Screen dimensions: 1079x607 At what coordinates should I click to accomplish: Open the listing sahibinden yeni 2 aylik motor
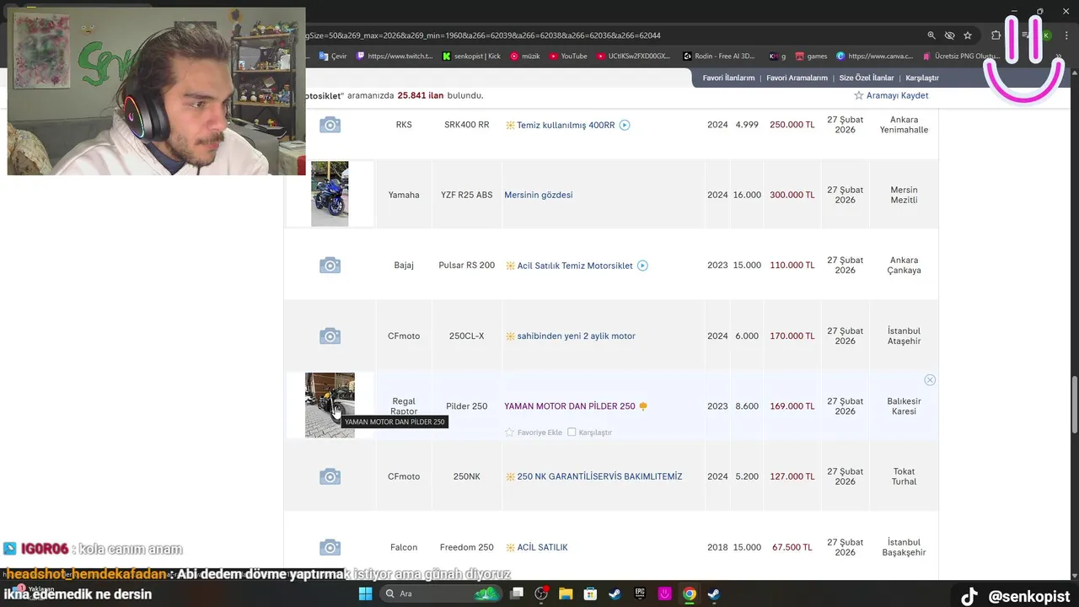(x=576, y=336)
